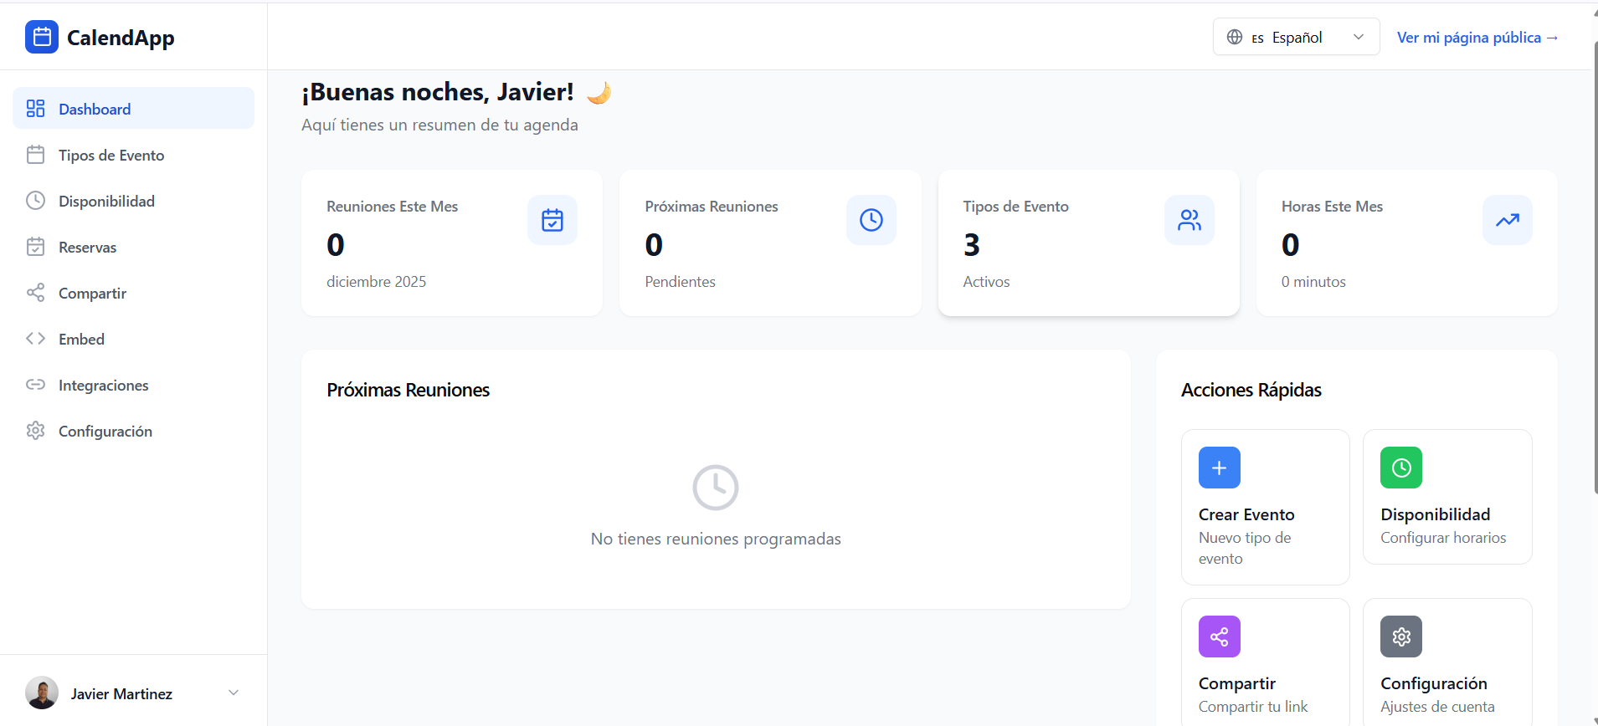This screenshot has height=726, width=1598.
Task: Click the Configuración gear icon in sidebar
Action: pos(35,431)
